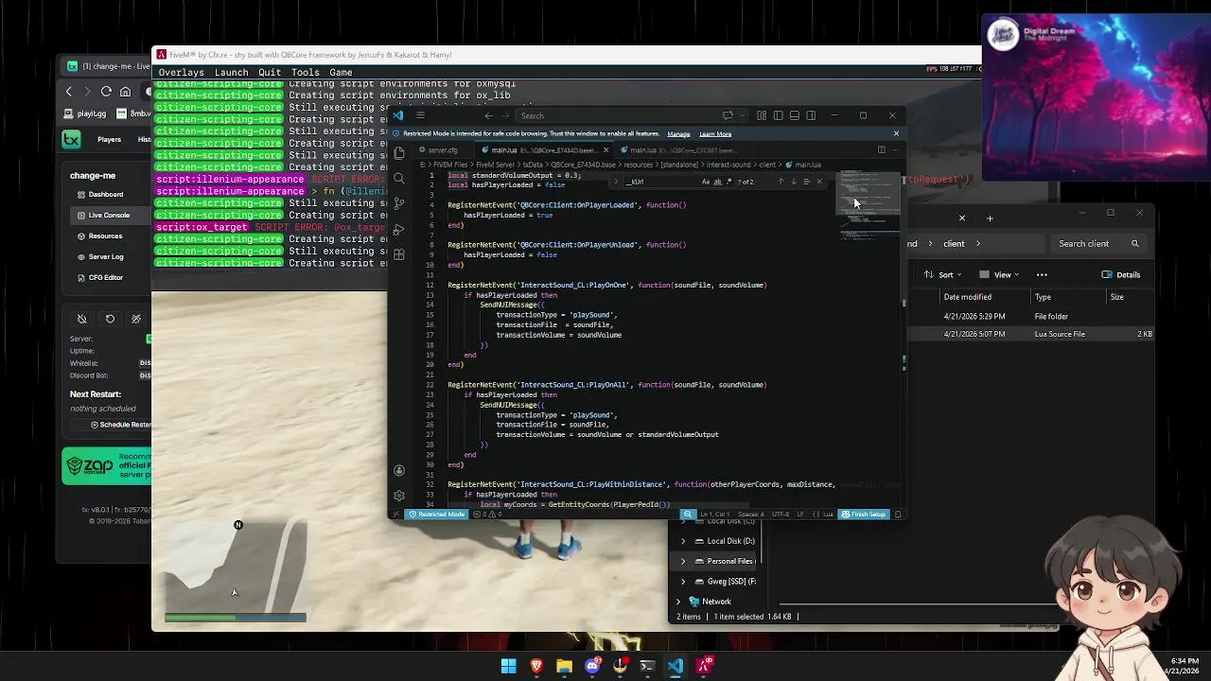This screenshot has height=681, width=1211.
Task: Click Manage link in Restricted Mode banner
Action: click(x=678, y=133)
